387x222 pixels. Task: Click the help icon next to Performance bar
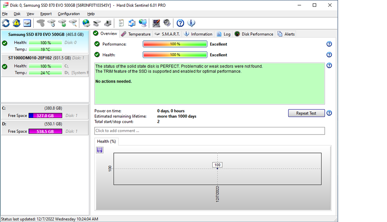pos(329,44)
